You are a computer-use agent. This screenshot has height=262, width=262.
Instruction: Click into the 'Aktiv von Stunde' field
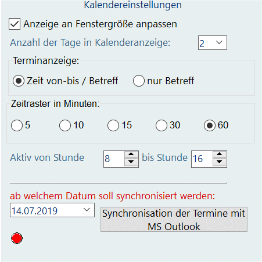(x=114, y=159)
